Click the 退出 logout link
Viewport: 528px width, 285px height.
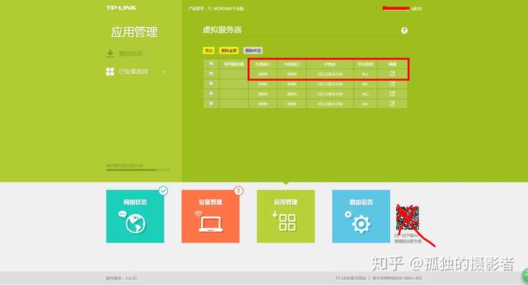[417, 8]
